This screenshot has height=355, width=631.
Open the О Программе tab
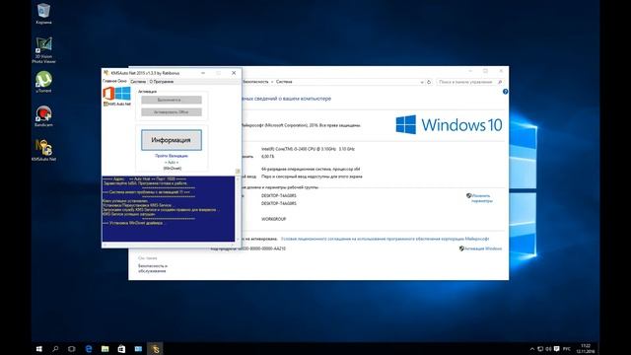click(x=162, y=82)
